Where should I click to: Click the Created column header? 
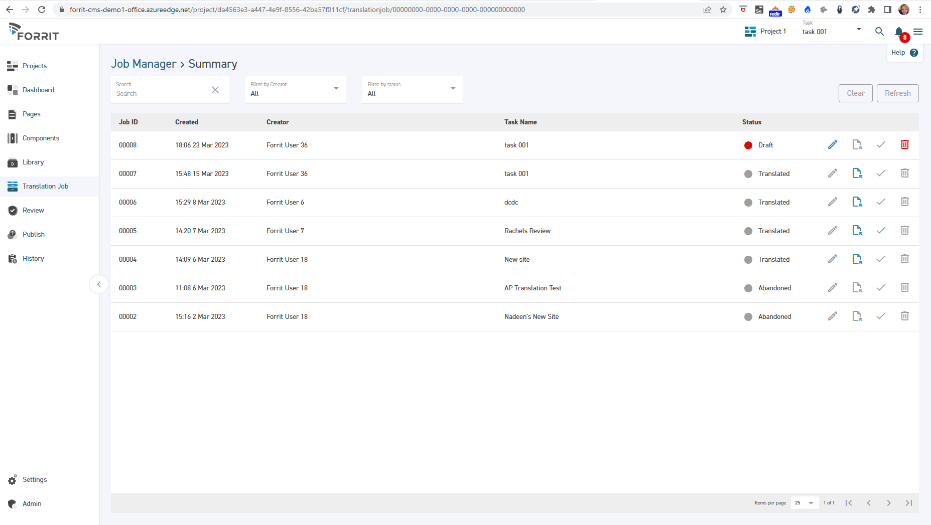click(187, 122)
